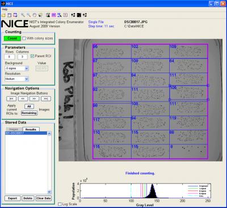Select the zoom out magnifier tool
This screenshot has width=227, height=208.
point(28,15)
